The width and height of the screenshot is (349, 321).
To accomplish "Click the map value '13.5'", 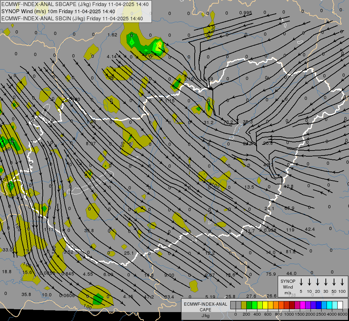I will click(249, 187).
